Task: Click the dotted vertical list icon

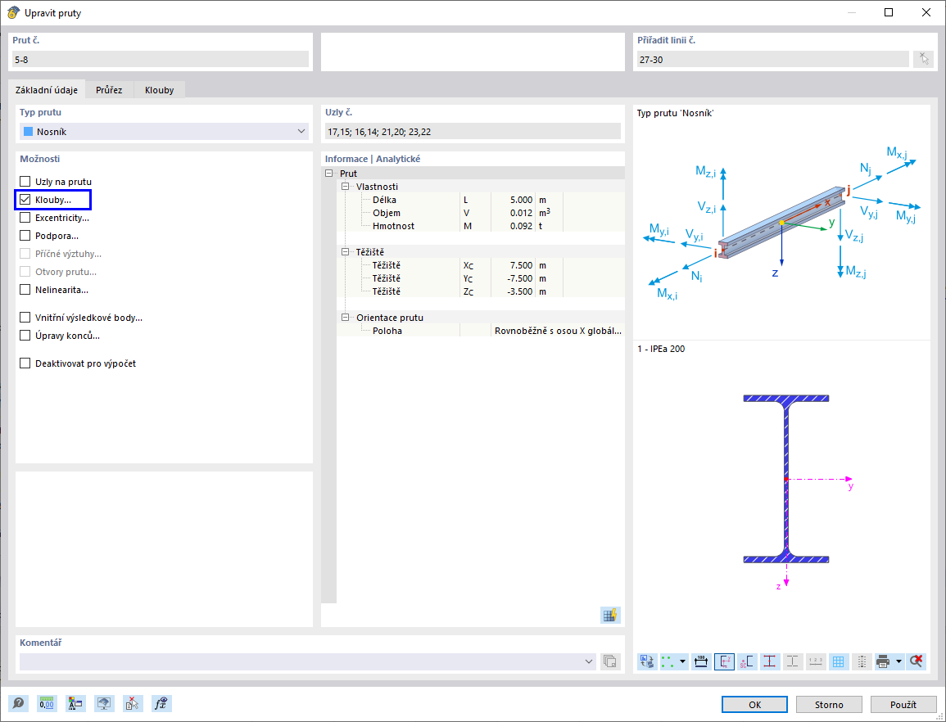Action: (862, 661)
